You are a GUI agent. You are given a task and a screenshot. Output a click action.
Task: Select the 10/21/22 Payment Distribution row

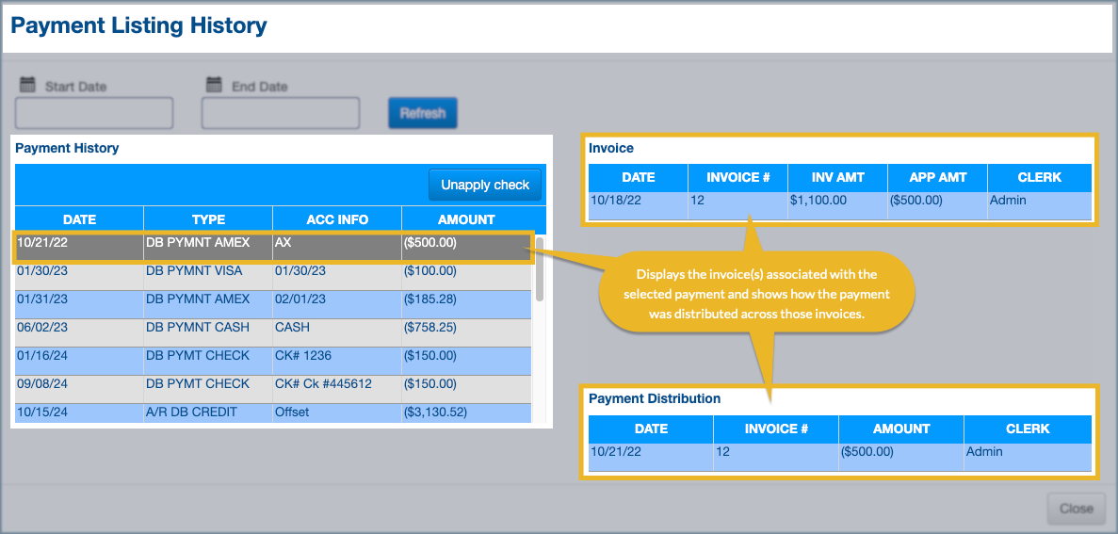click(x=840, y=453)
